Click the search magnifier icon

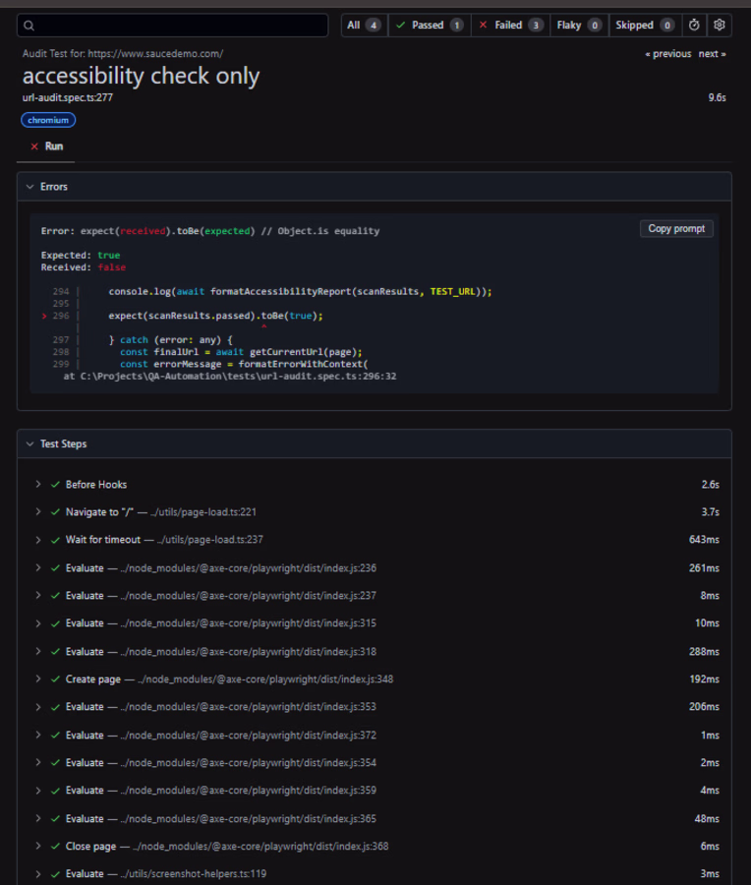29,26
